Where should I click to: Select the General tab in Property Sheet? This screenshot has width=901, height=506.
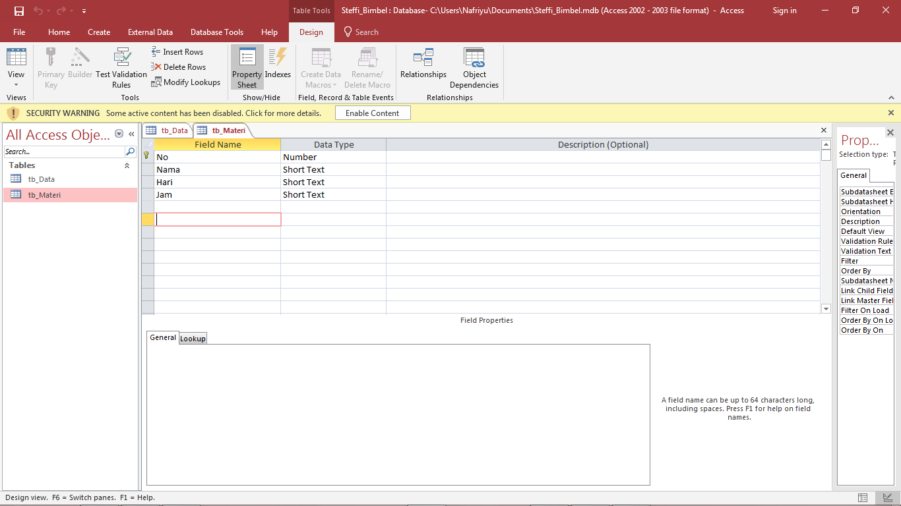854,176
